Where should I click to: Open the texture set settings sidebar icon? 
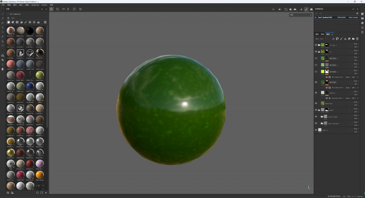click(x=363, y=14)
